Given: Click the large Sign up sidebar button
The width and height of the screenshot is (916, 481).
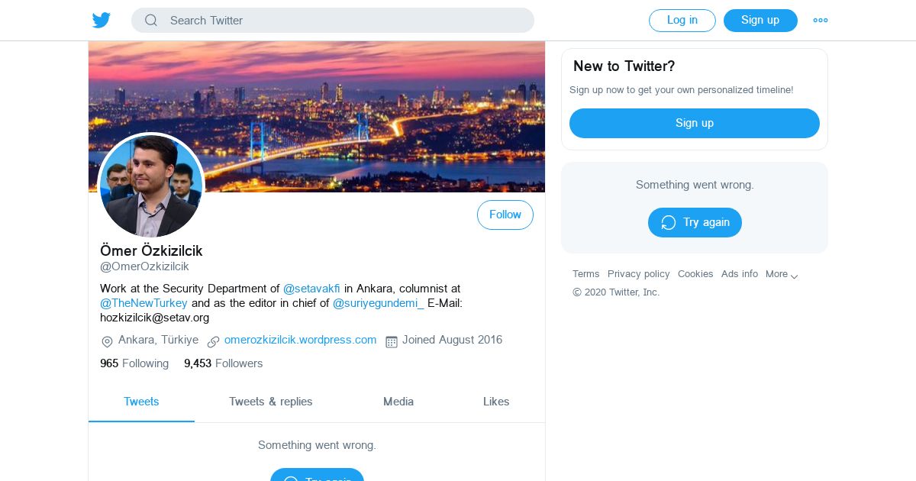Looking at the screenshot, I should pos(694,123).
